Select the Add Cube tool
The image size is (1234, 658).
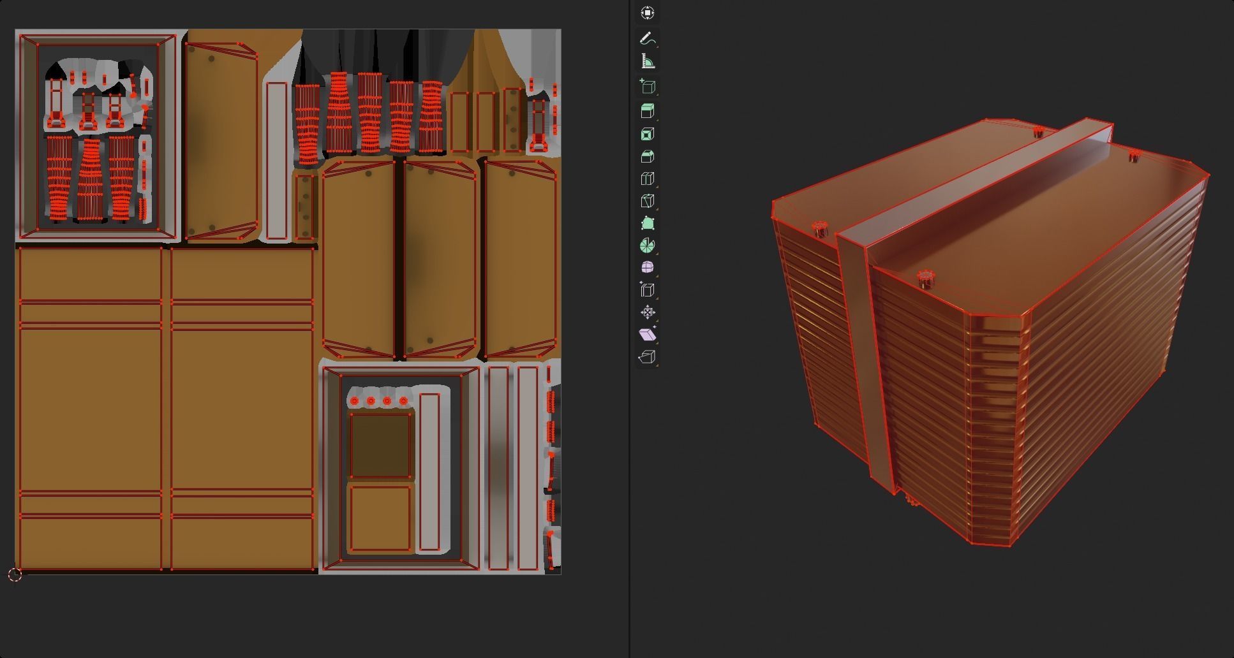(647, 87)
